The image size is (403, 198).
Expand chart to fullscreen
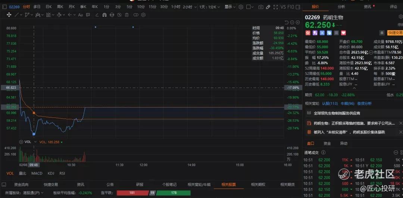[275, 7]
